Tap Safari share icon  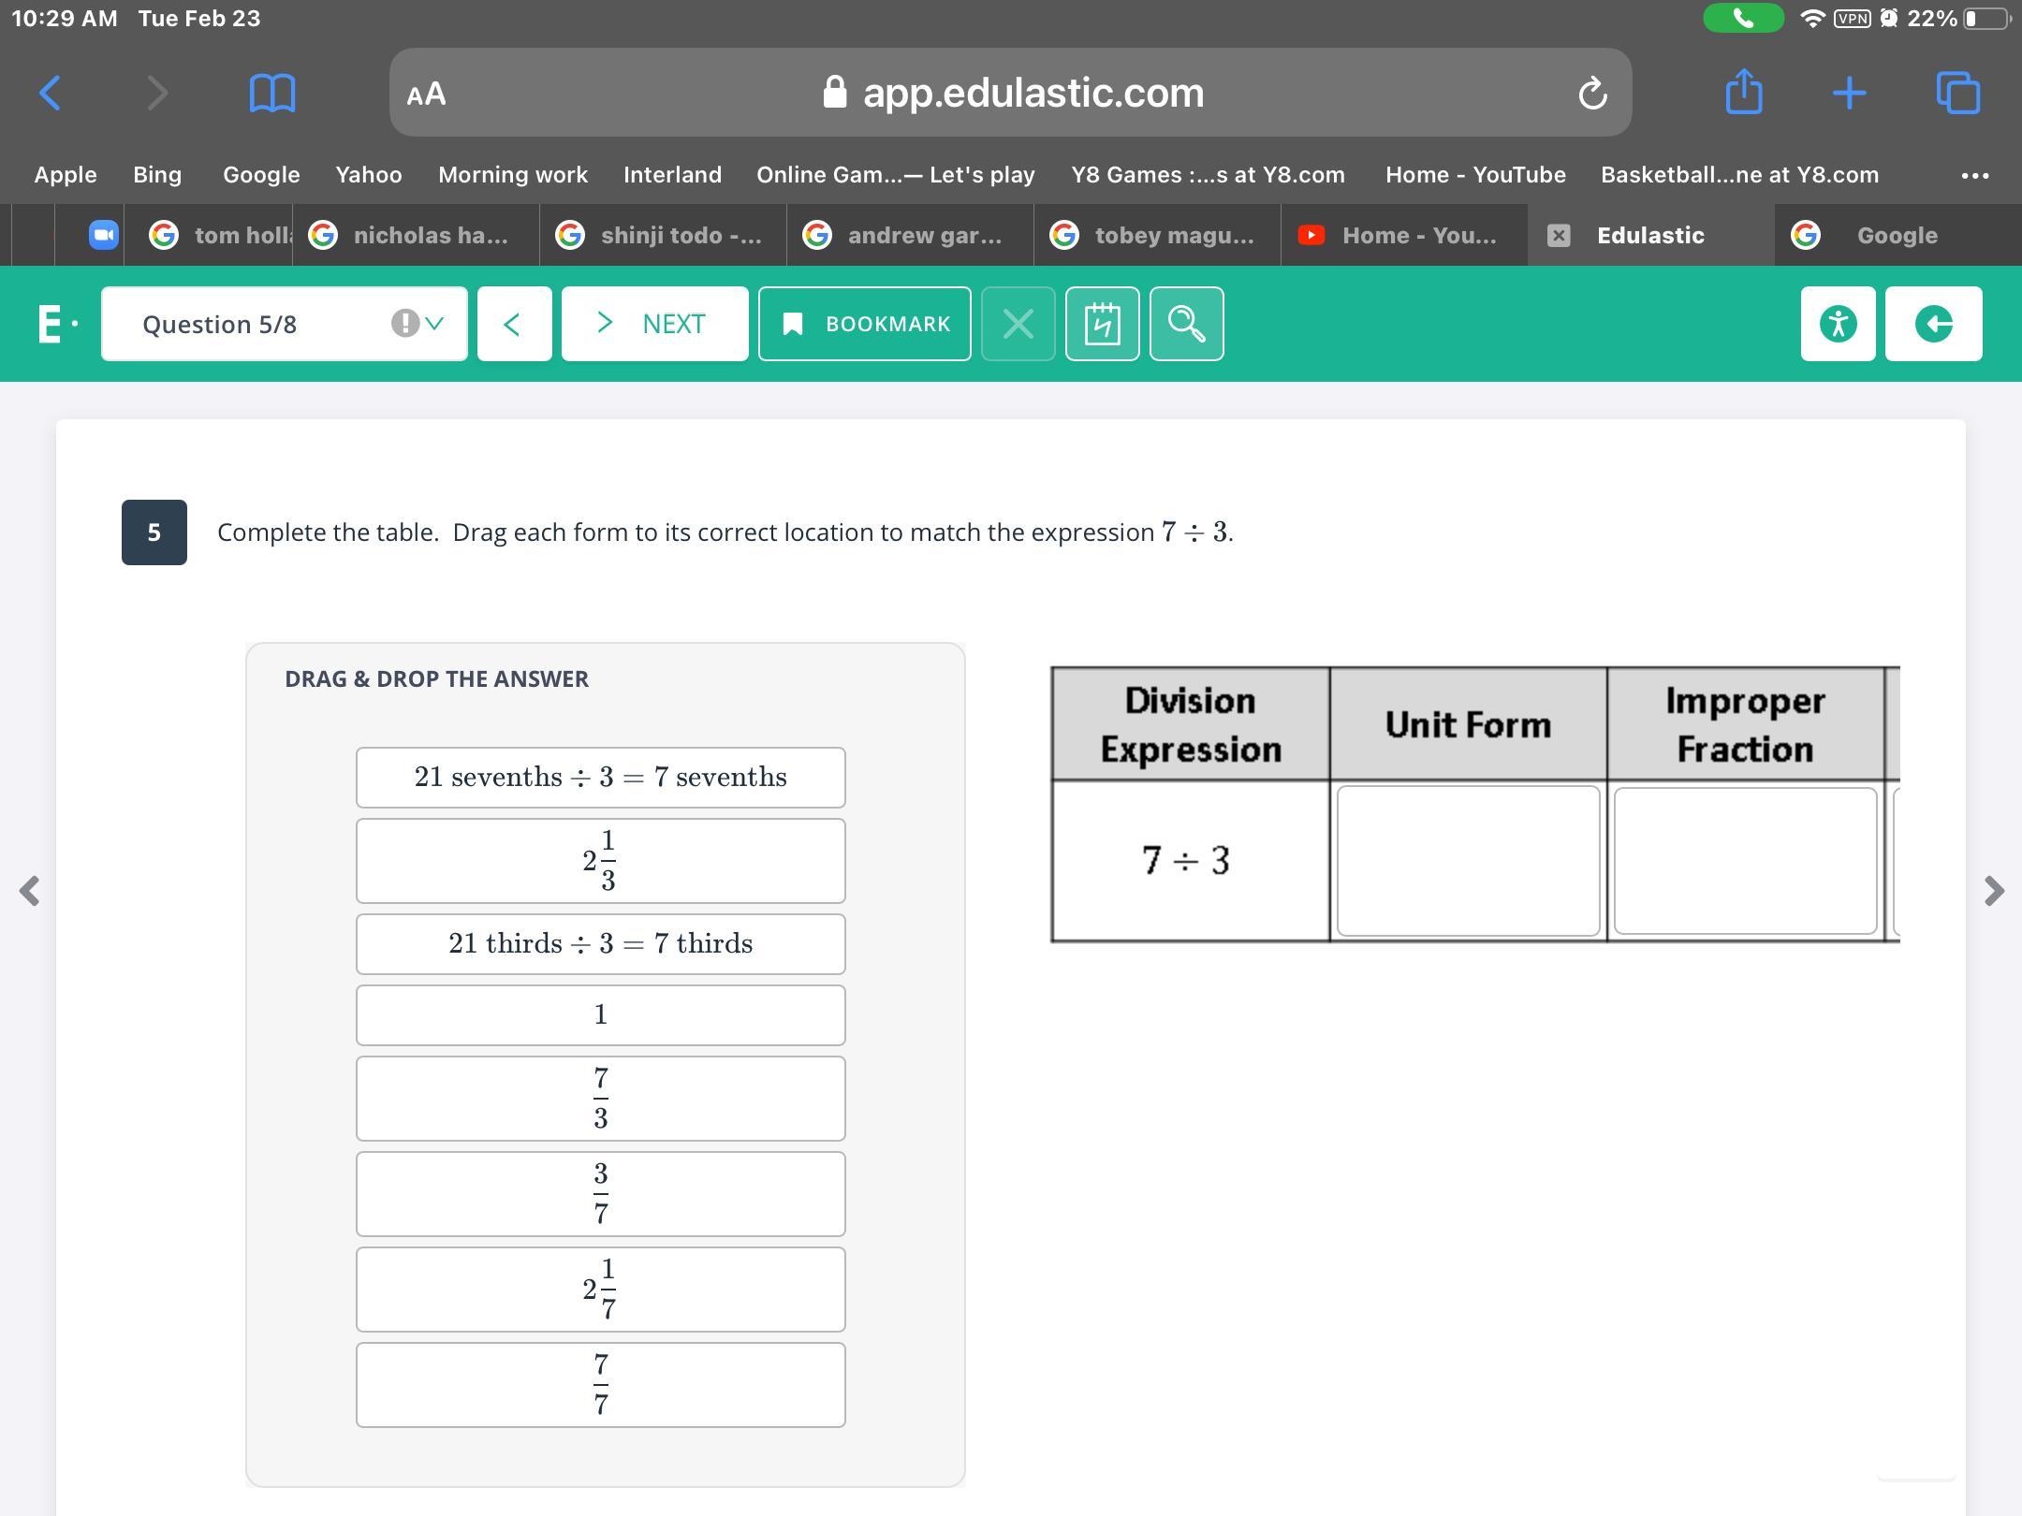click(1743, 93)
